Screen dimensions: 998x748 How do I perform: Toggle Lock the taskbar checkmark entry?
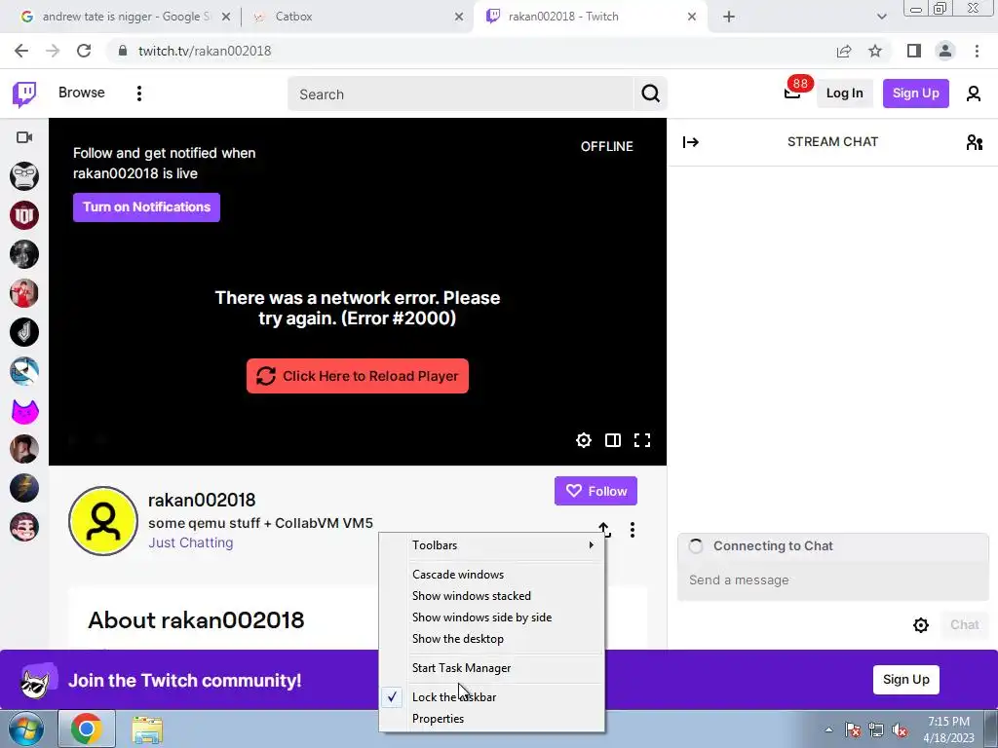492,697
